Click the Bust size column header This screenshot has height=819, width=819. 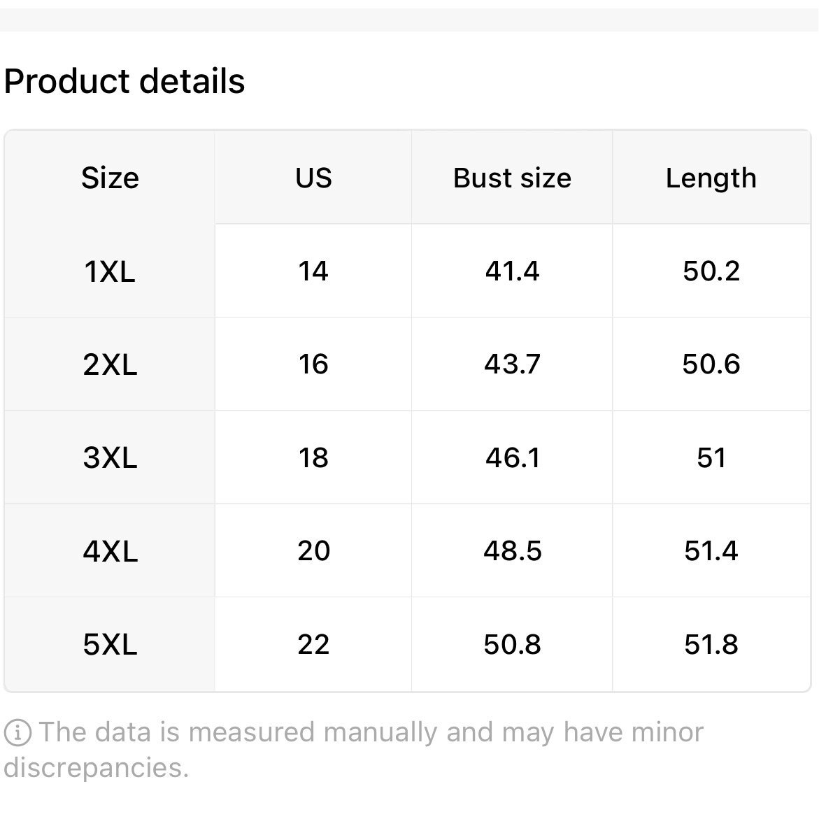(x=512, y=178)
